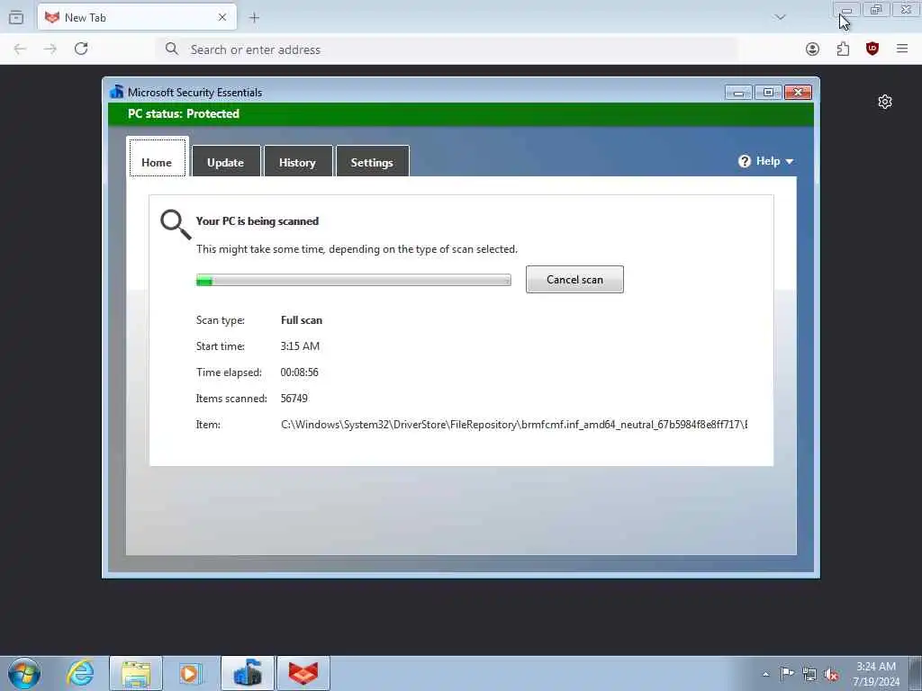
Task: Open the browser account icon
Action: tap(813, 49)
